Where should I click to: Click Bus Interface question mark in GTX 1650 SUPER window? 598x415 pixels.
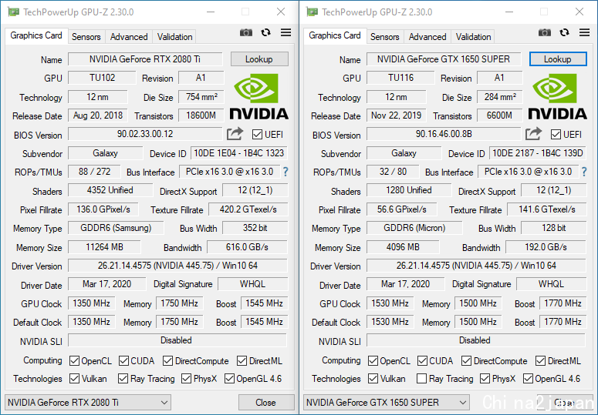point(584,172)
